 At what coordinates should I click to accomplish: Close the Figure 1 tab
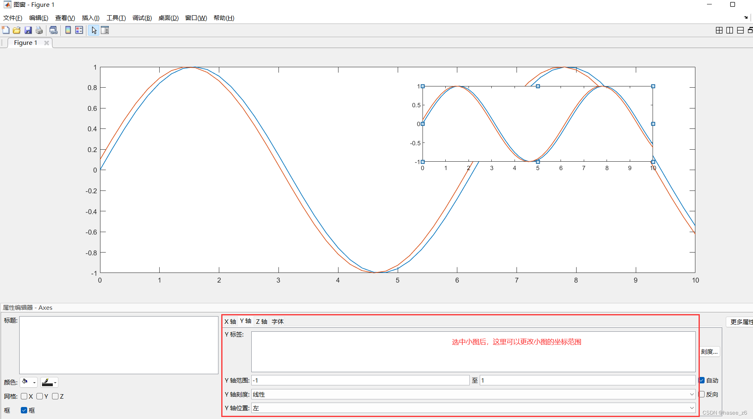click(46, 43)
